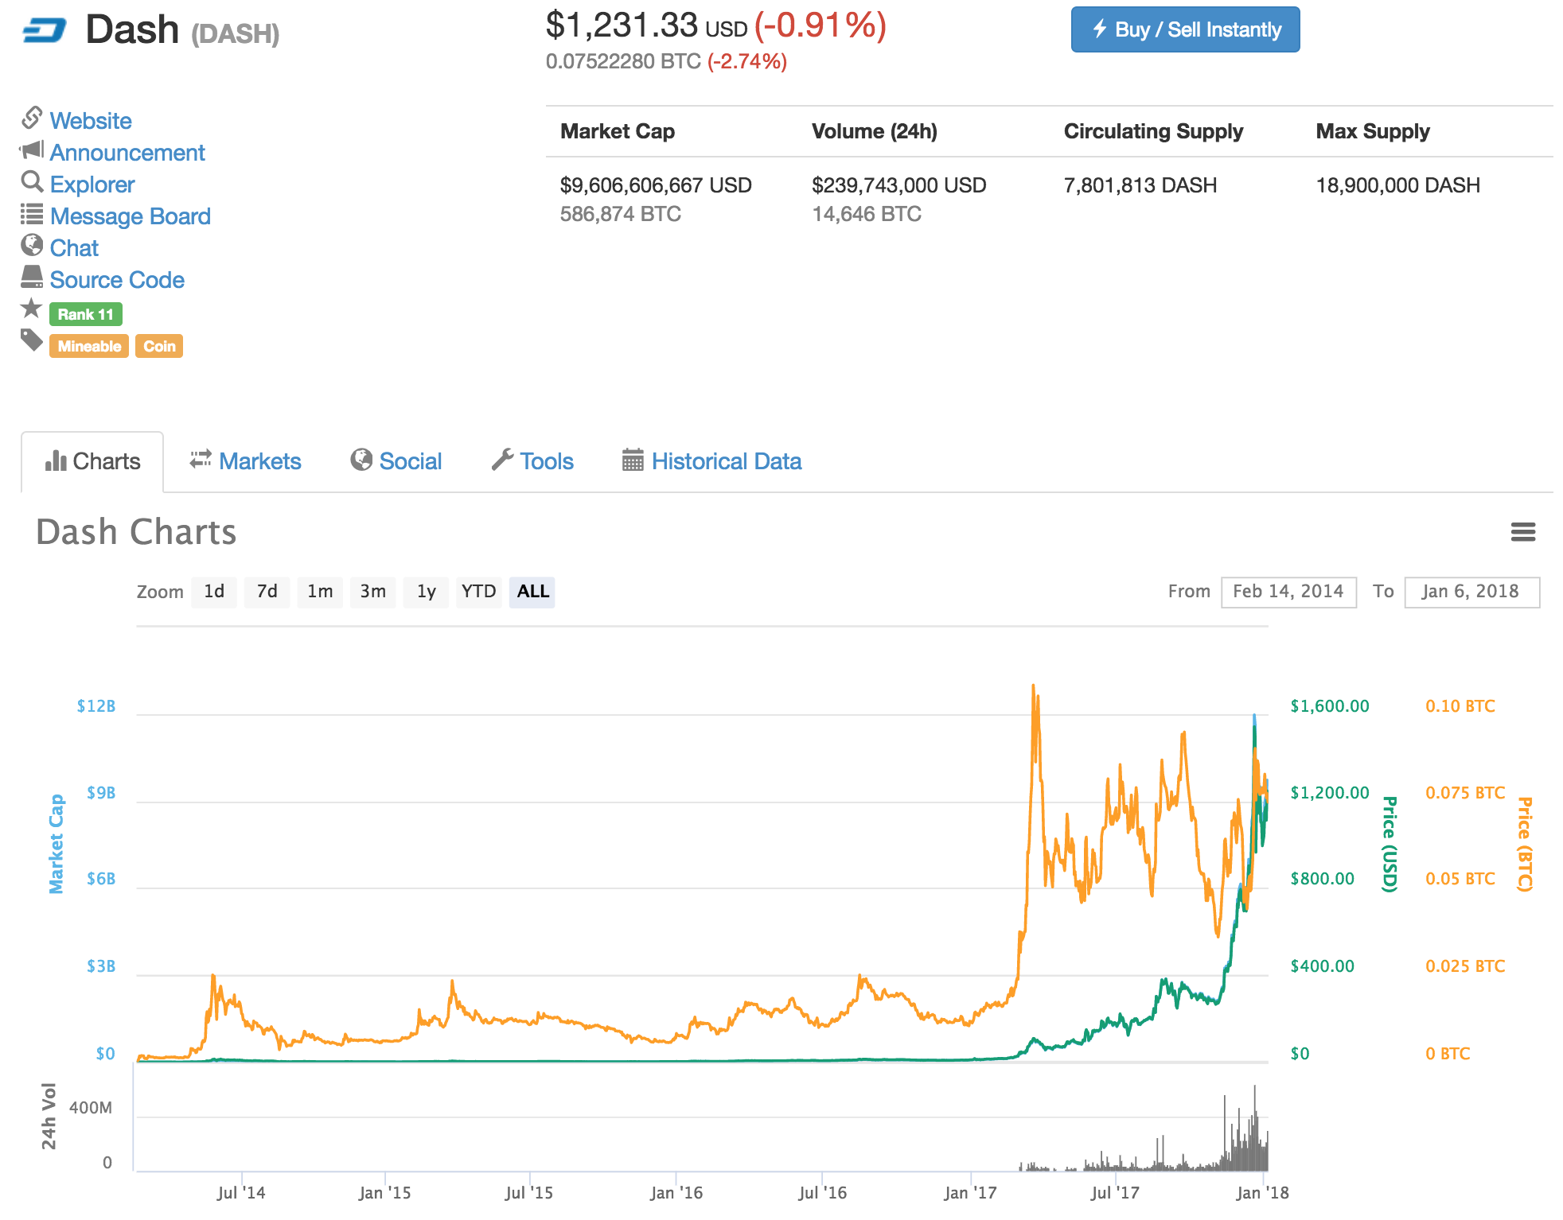Open the Source Code link
Viewport: 1563px width, 1220px height.
pyautogui.click(x=117, y=280)
